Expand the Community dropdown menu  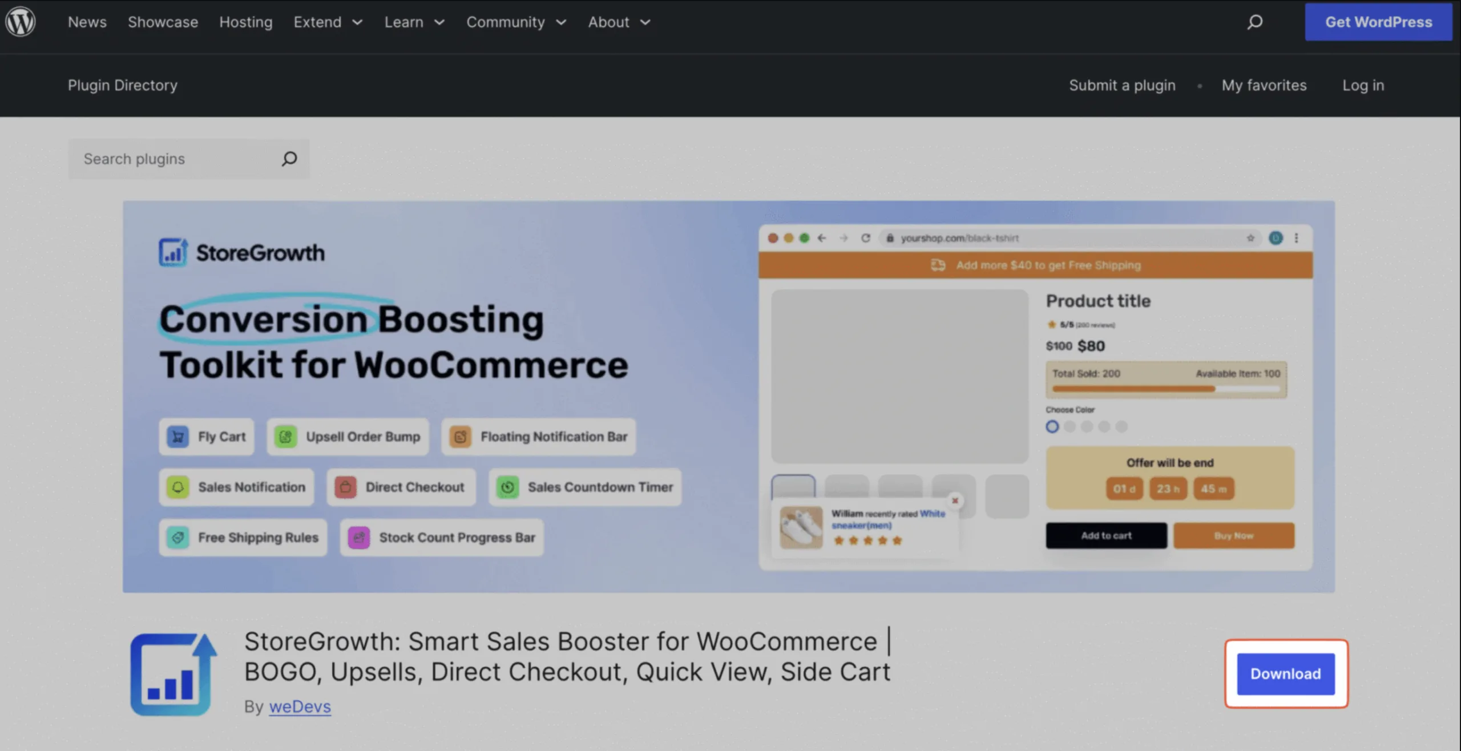[516, 22]
